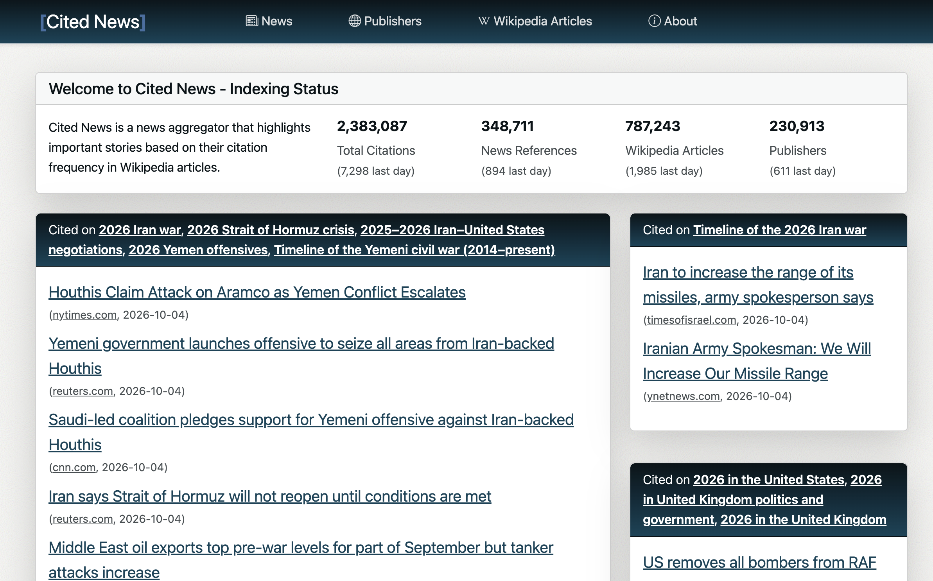Click reuters.com under Strait of Hormuz headline
The width and height of the screenshot is (933, 581).
click(x=83, y=519)
